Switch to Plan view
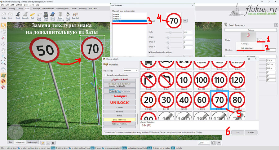 click(11, 142)
